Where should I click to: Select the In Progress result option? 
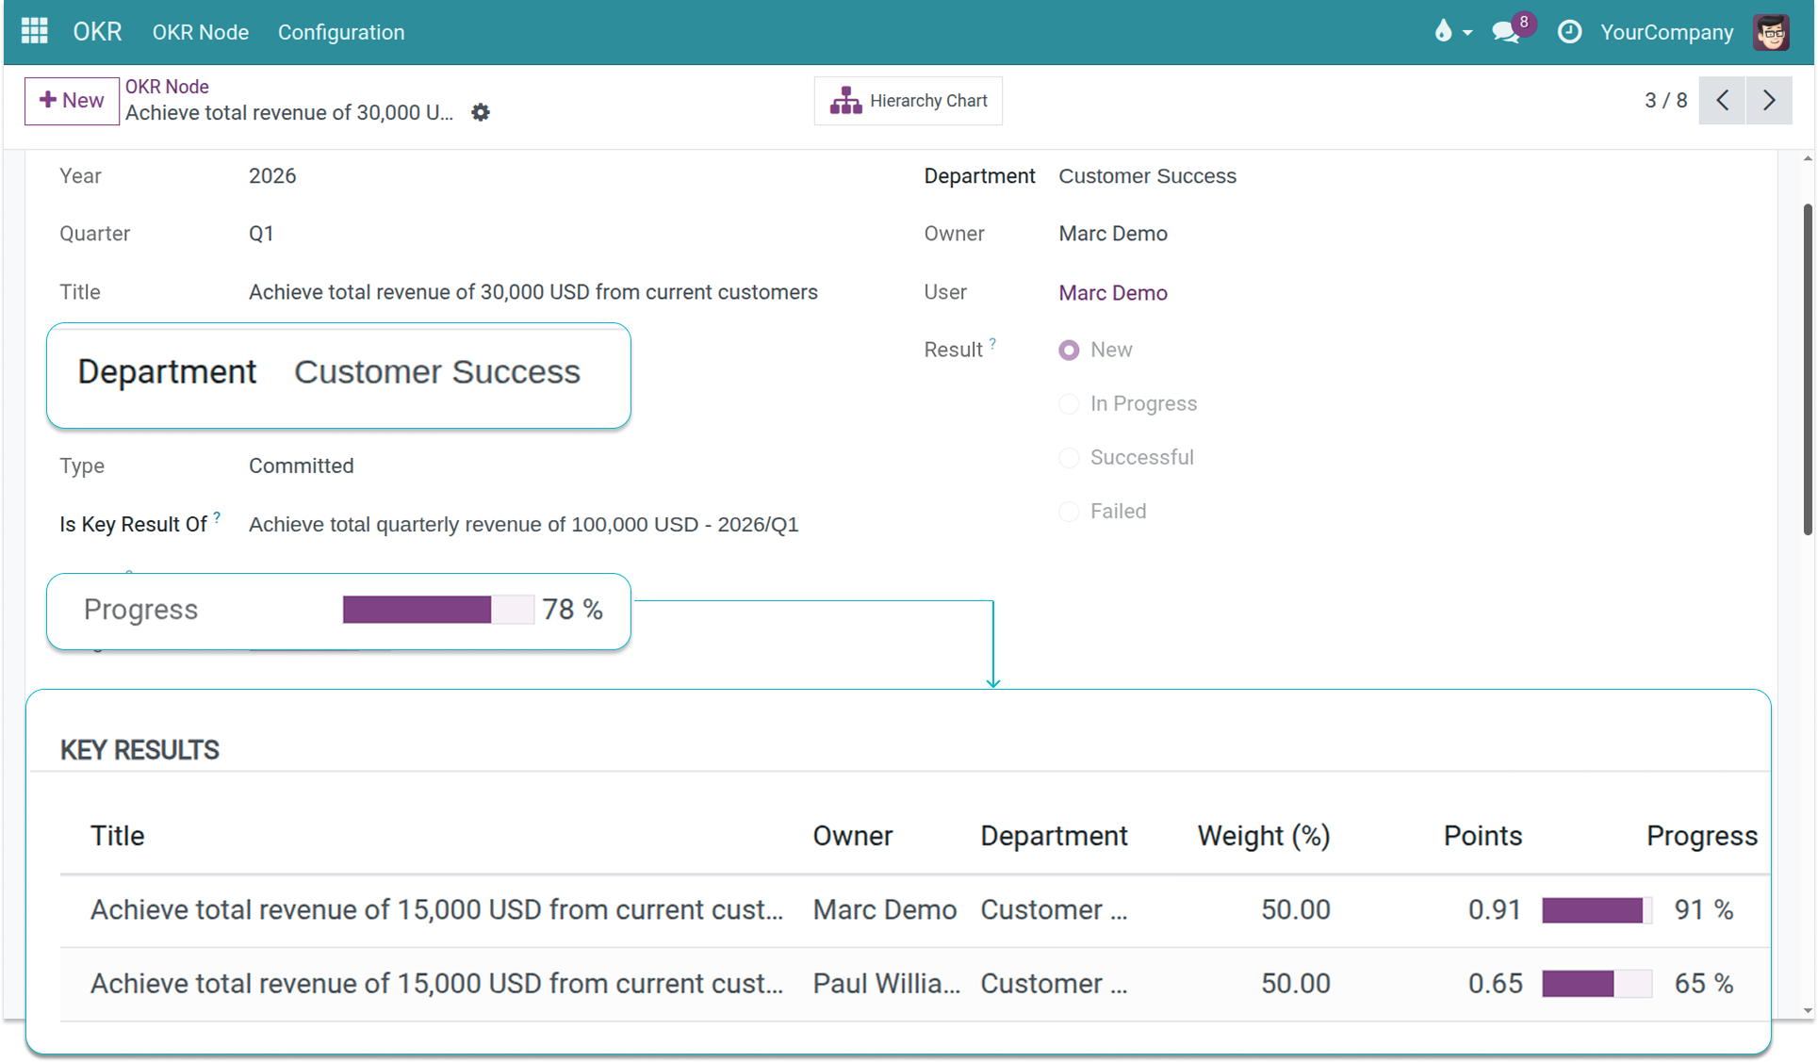tap(1069, 403)
